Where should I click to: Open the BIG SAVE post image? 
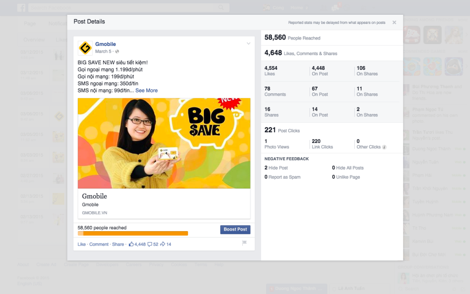(164, 143)
